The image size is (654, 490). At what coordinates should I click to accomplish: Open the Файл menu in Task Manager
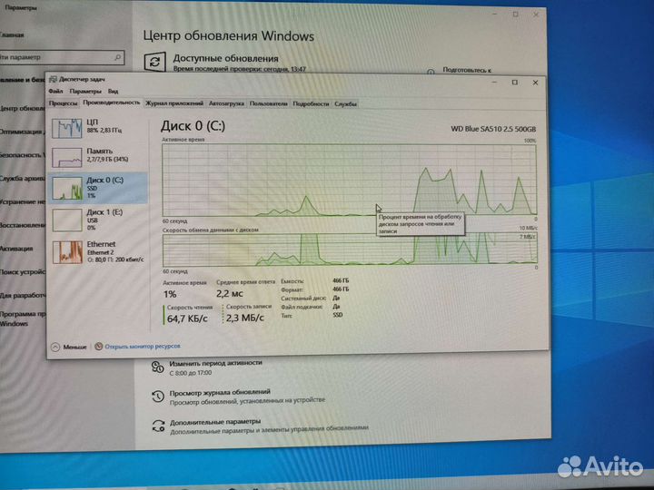tap(55, 91)
